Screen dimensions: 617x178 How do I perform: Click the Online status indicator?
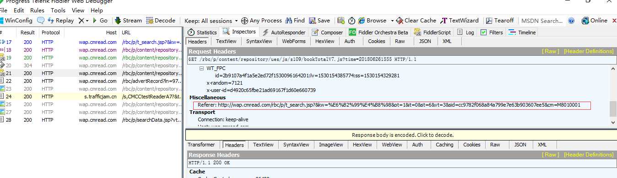tap(594, 21)
